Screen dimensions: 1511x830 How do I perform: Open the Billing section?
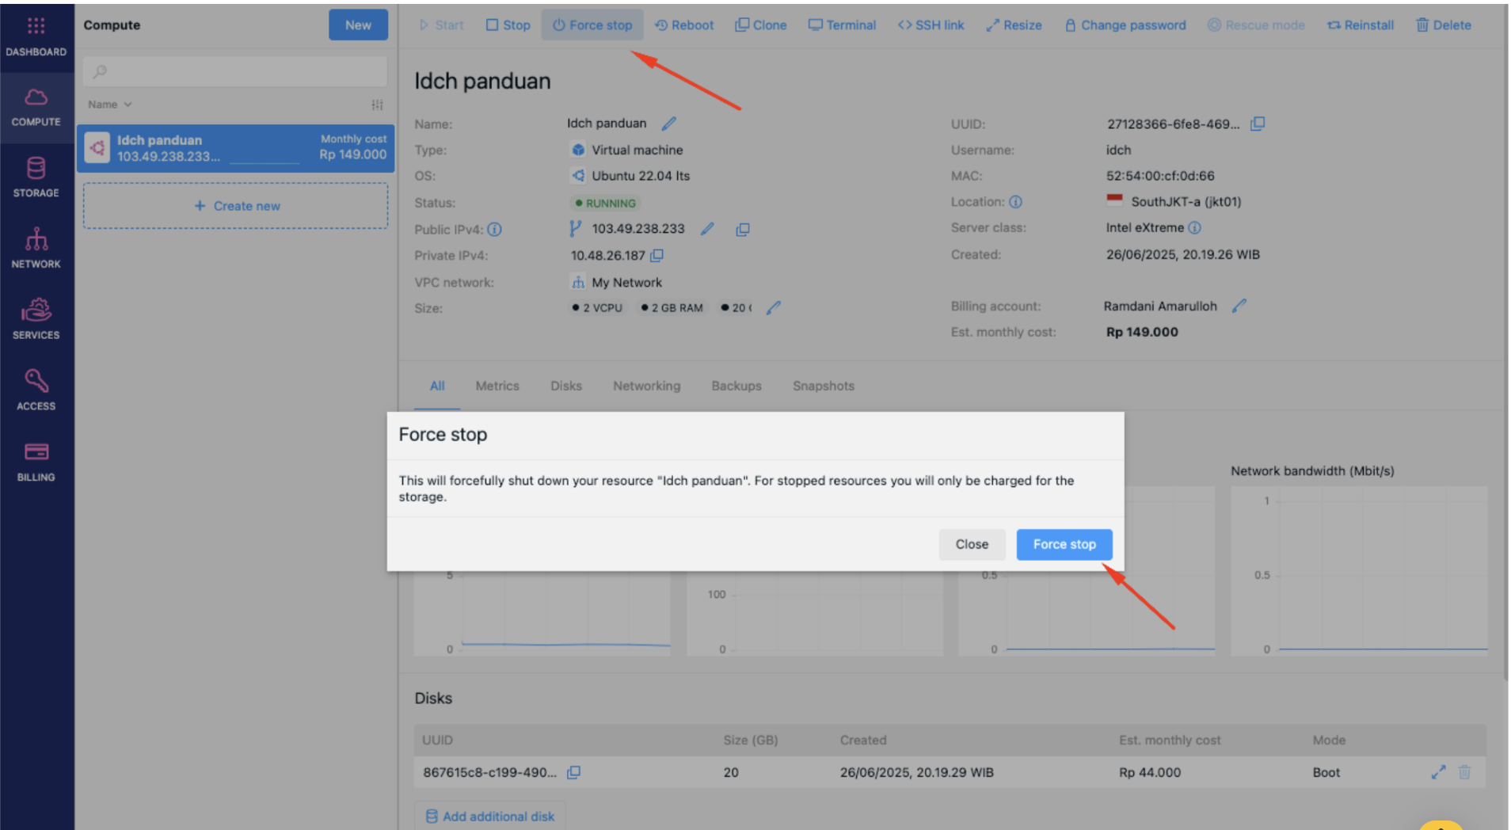[36, 462]
